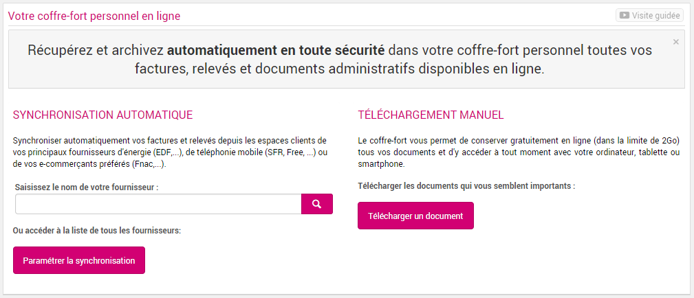Open the Visite guidée guided tour
Image resolution: width=694 pixels, height=298 pixels.
click(x=649, y=16)
